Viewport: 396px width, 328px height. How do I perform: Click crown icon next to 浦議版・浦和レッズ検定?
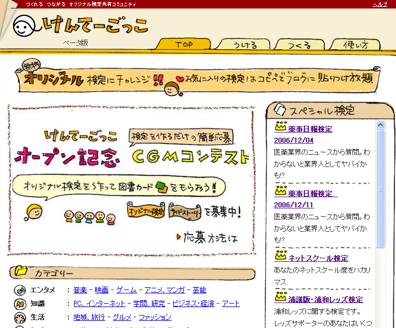281,297
